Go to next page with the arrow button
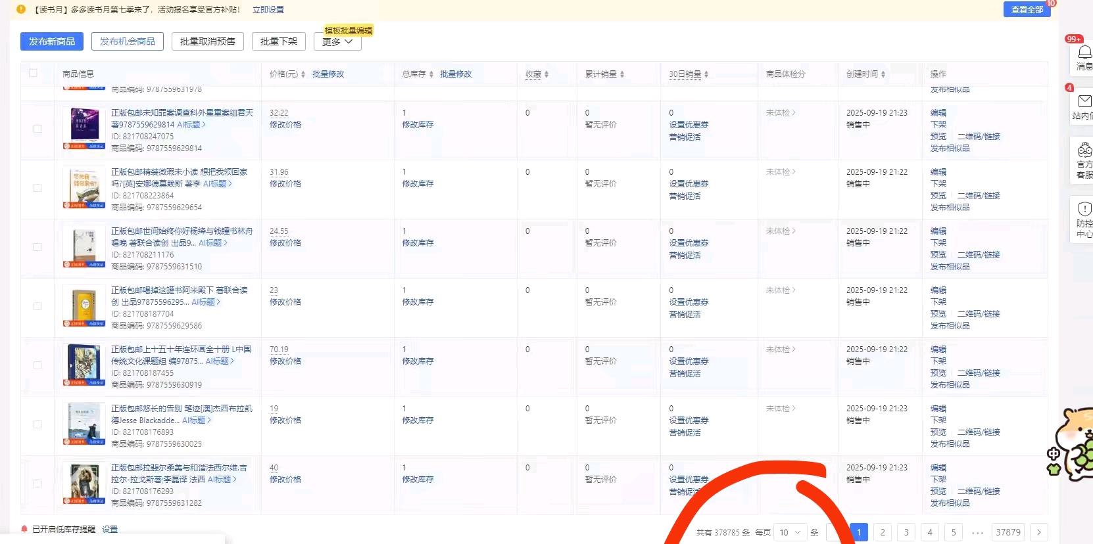The image size is (1093, 544). (1039, 532)
